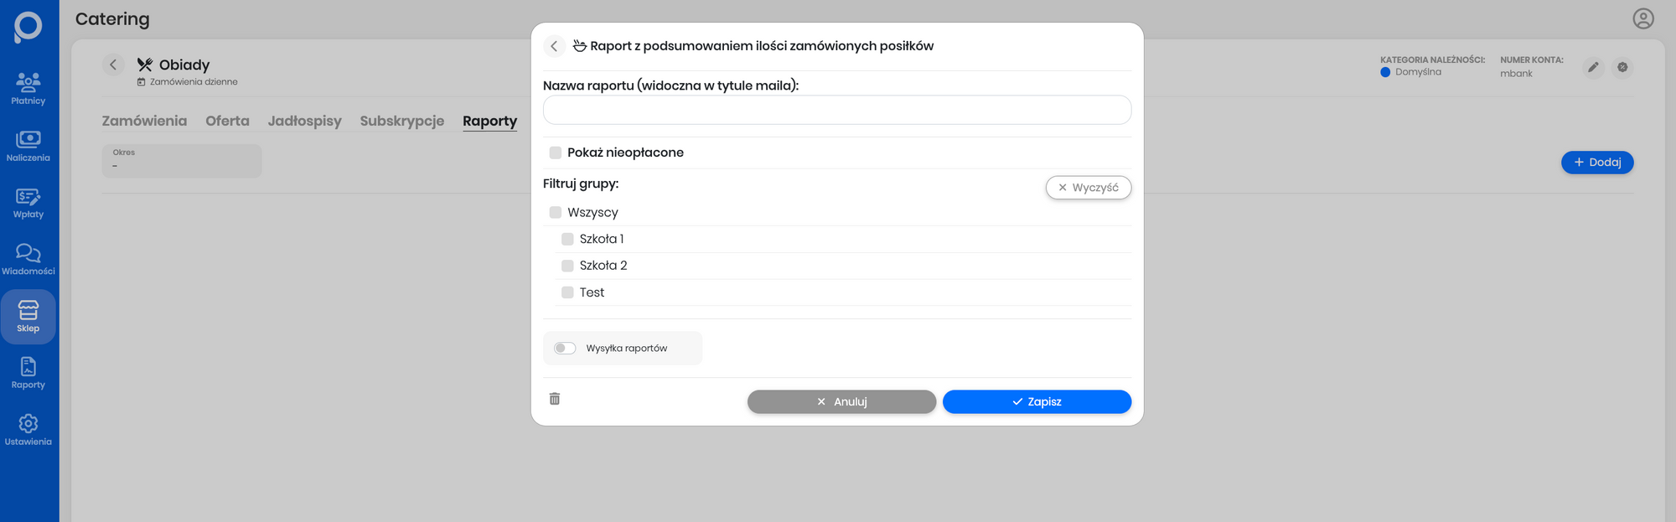
Task: Click the report name input field
Action: (x=836, y=110)
